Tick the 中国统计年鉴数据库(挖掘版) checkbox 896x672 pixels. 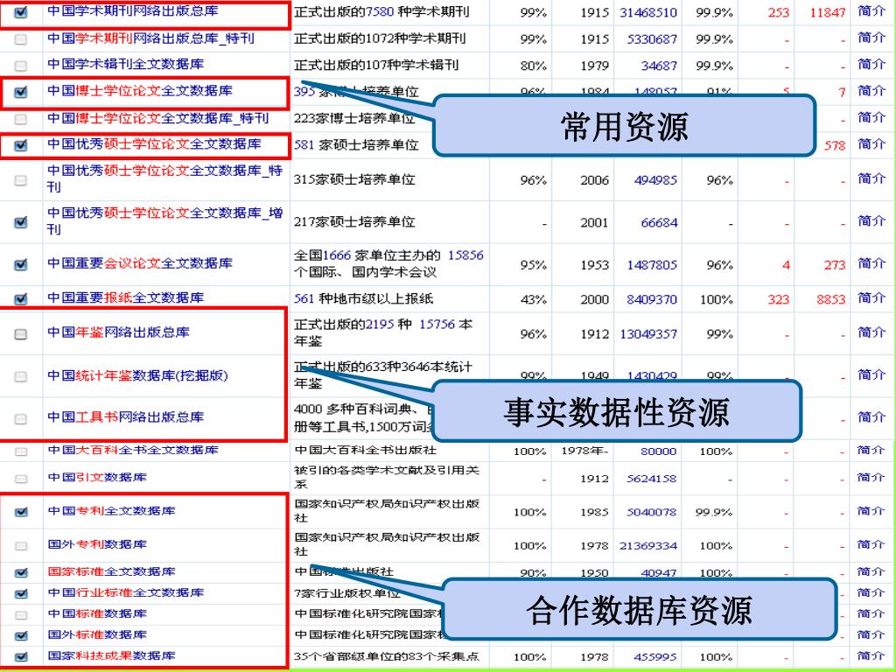pyautogui.click(x=21, y=376)
